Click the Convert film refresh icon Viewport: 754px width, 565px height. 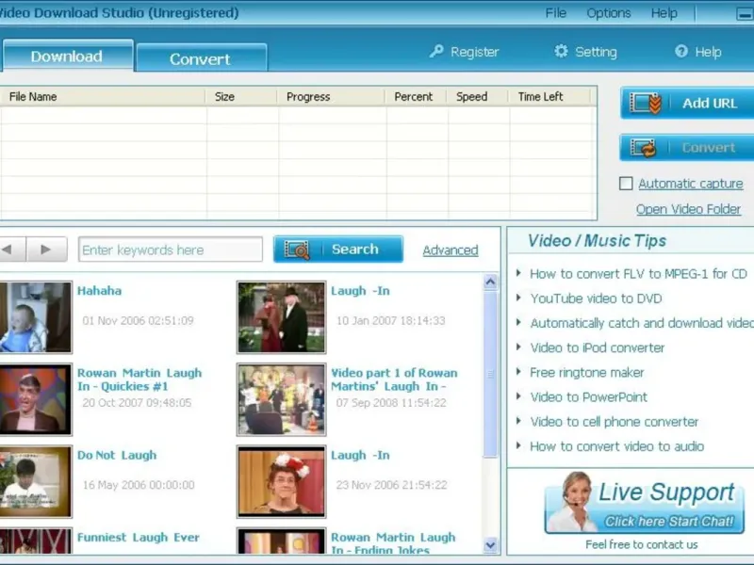click(644, 148)
